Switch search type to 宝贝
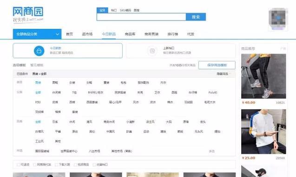 (102, 10)
